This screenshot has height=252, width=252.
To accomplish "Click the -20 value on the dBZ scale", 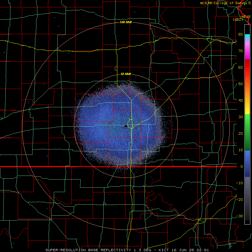I will pyautogui.click(x=239, y=199).
